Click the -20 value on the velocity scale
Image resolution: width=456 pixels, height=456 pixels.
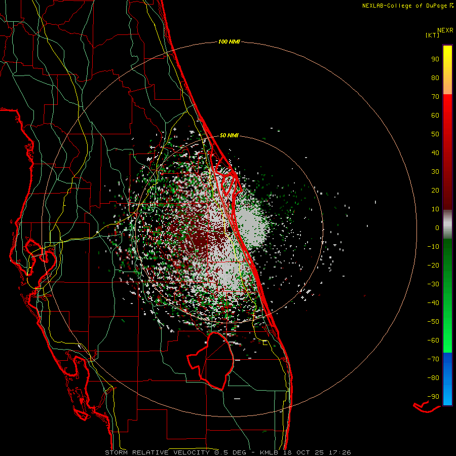(x=433, y=265)
